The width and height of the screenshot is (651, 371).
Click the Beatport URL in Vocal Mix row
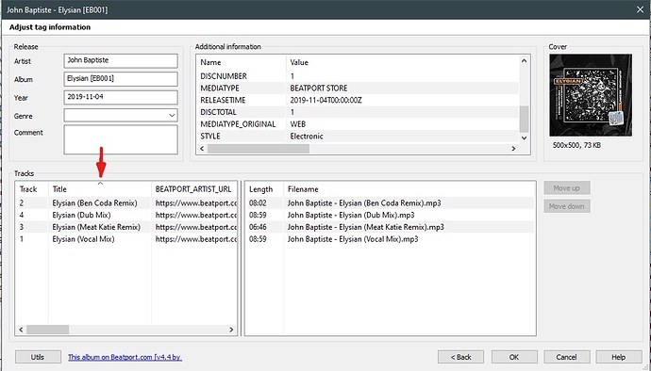pyautogui.click(x=196, y=239)
